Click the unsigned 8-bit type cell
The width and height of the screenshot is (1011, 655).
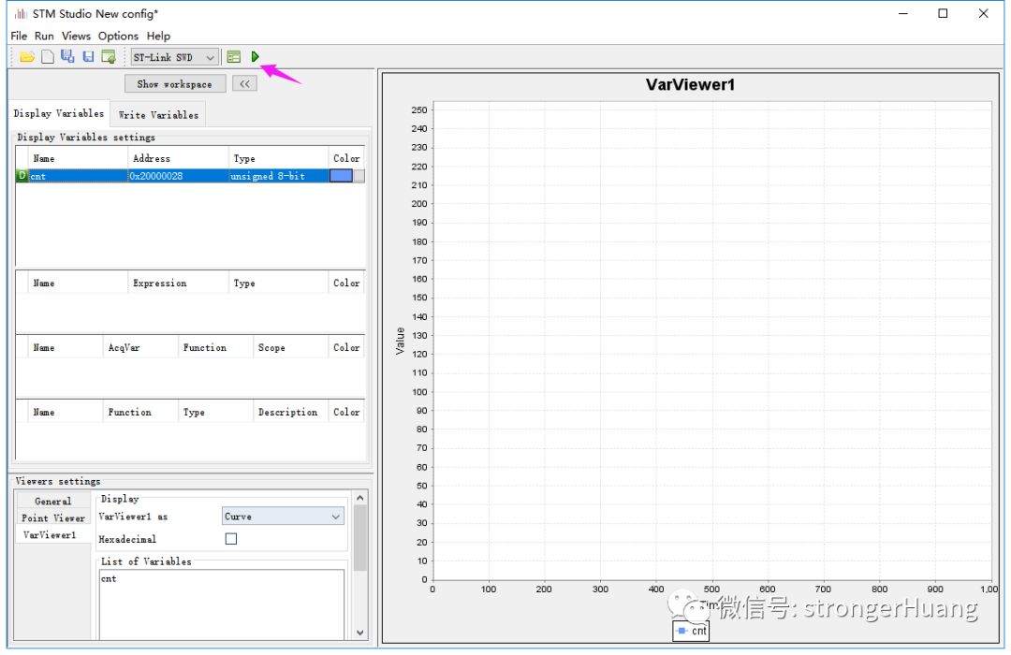click(x=279, y=175)
